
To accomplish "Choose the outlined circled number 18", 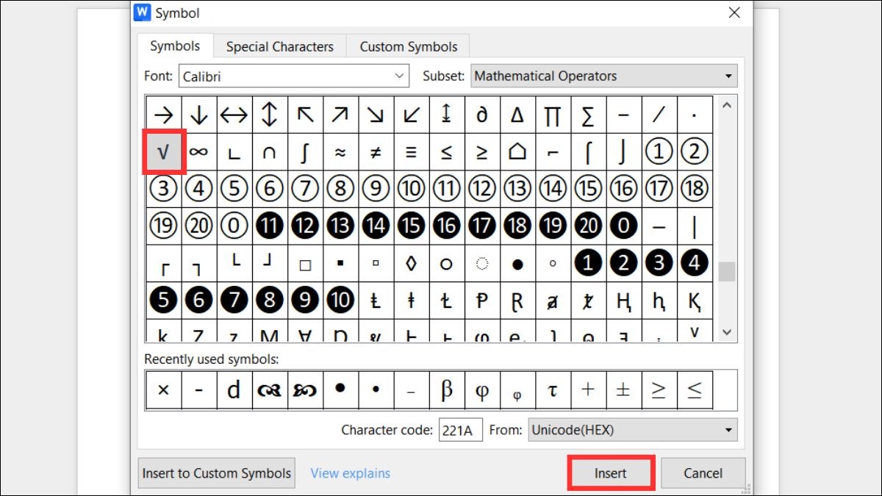I will (694, 189).
